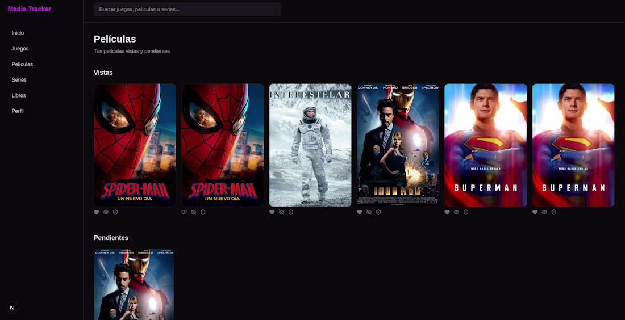This screenshot has width=625, height=320.
Task: Favorite Interestelar with its heart icon
Action: coord(272,213)
